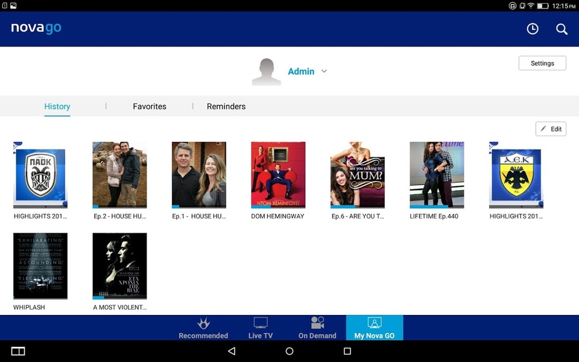Image resolution: width=579 pixels, height=362 pixels.
Task: Select My Nova GO in bottom bar
Action: [x=375, y=328]
